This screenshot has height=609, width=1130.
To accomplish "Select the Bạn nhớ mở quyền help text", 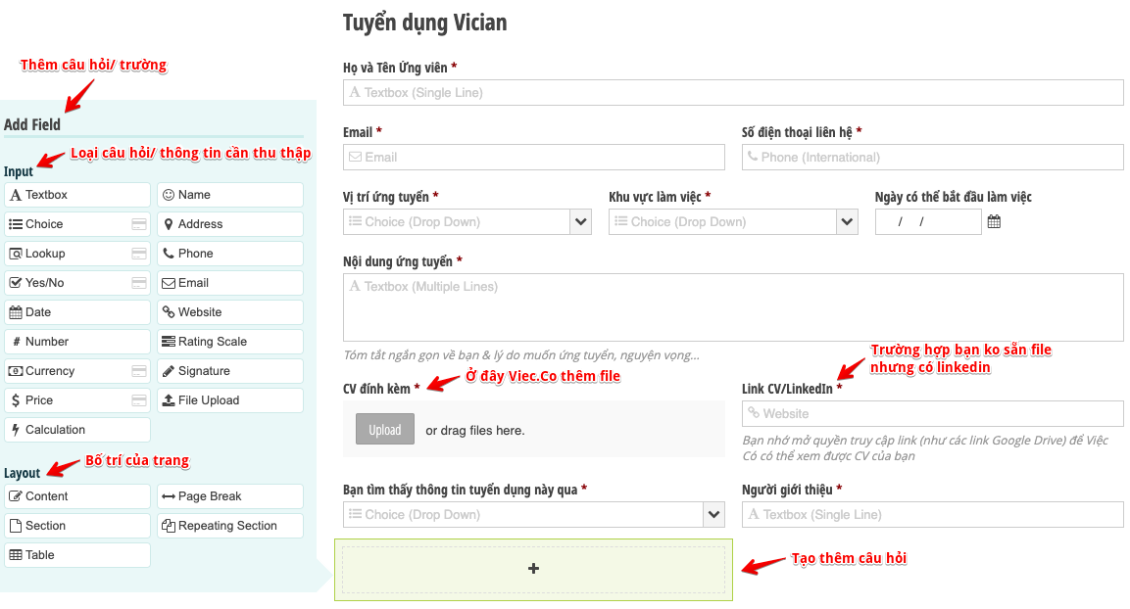I will [925, 447].
